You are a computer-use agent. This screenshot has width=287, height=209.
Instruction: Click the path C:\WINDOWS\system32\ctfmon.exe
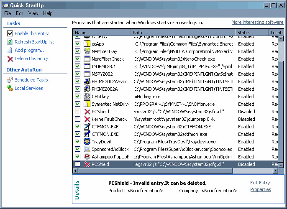pyautogui.click(x=170, y=134)
